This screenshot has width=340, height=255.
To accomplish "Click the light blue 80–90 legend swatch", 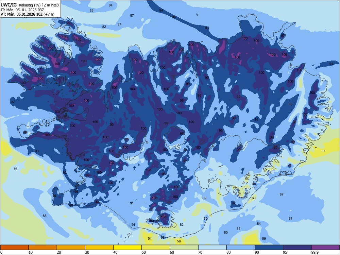I will (x=241, y=248).
